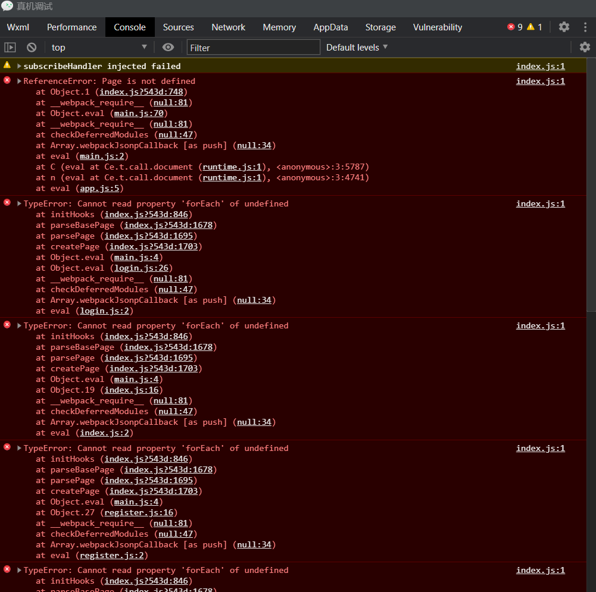Create a live expression with the eye icon
Screen dimensions: 596x592
click(x=168, y=47)
